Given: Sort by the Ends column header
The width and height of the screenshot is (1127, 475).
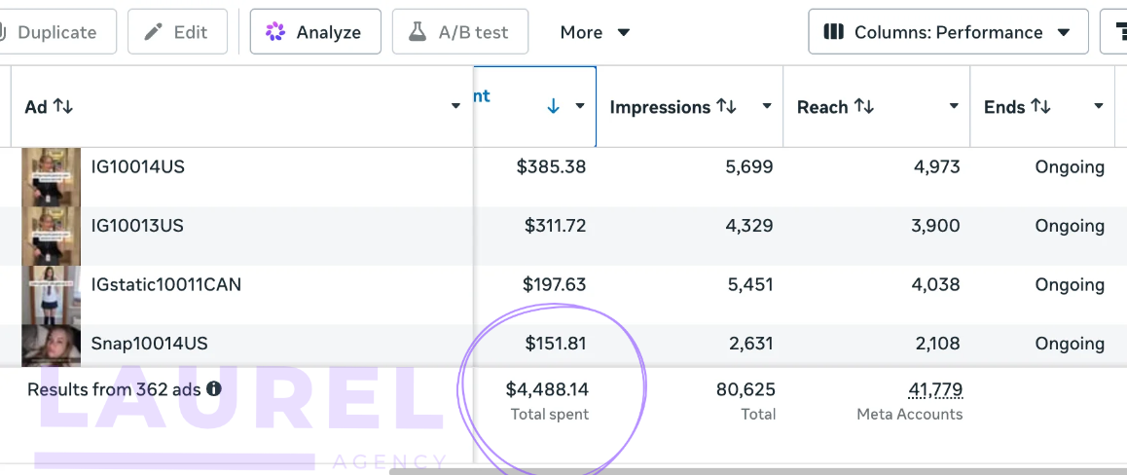Looking at the screenshot, I should point(1017,107).
